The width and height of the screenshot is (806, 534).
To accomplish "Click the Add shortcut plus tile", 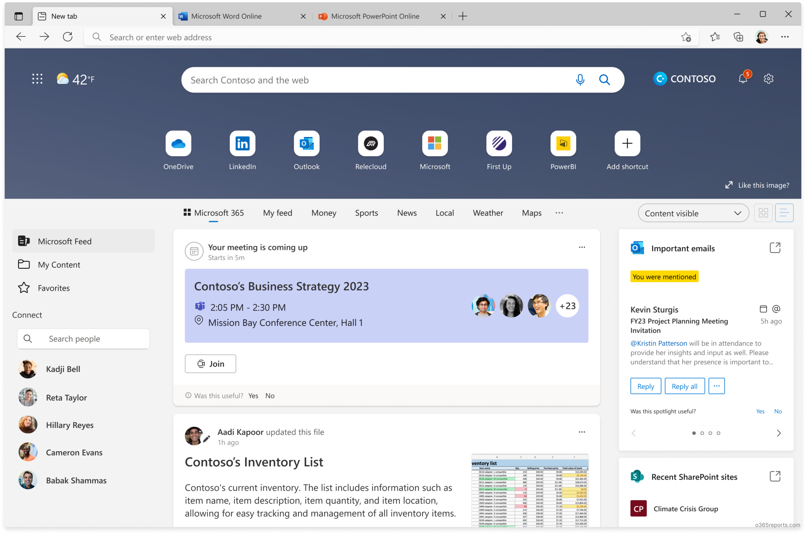I will 627,144.
